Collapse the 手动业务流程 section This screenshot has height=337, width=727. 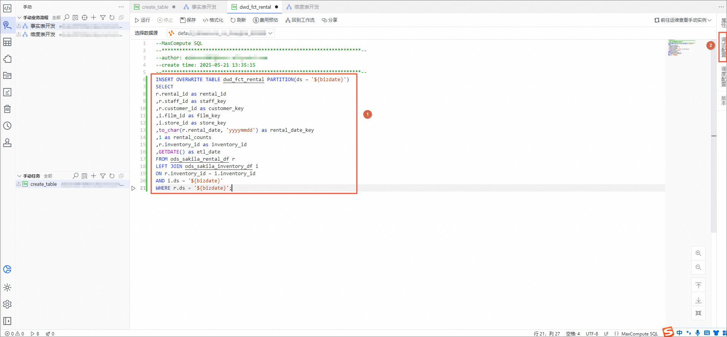click(x=19, y=18)
